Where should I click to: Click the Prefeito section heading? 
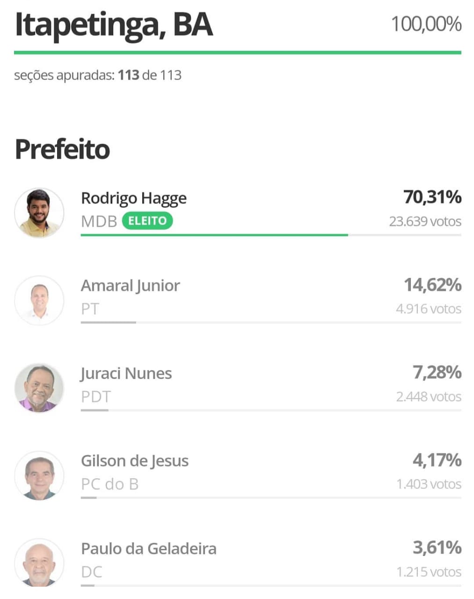tap(63, 149)
